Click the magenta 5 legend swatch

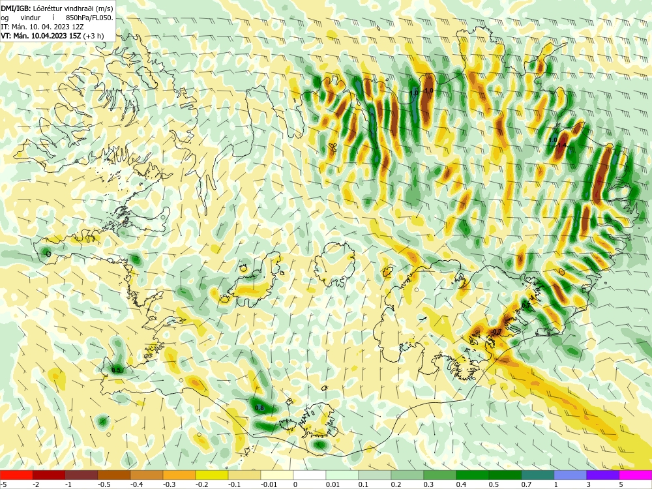636,475
